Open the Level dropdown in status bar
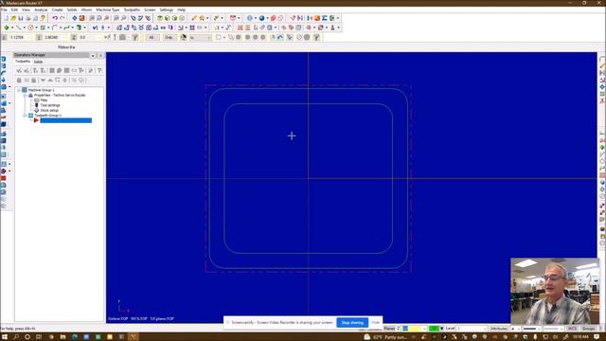The width and height of the screenshot is (606, 341). (x=485, y=329)
